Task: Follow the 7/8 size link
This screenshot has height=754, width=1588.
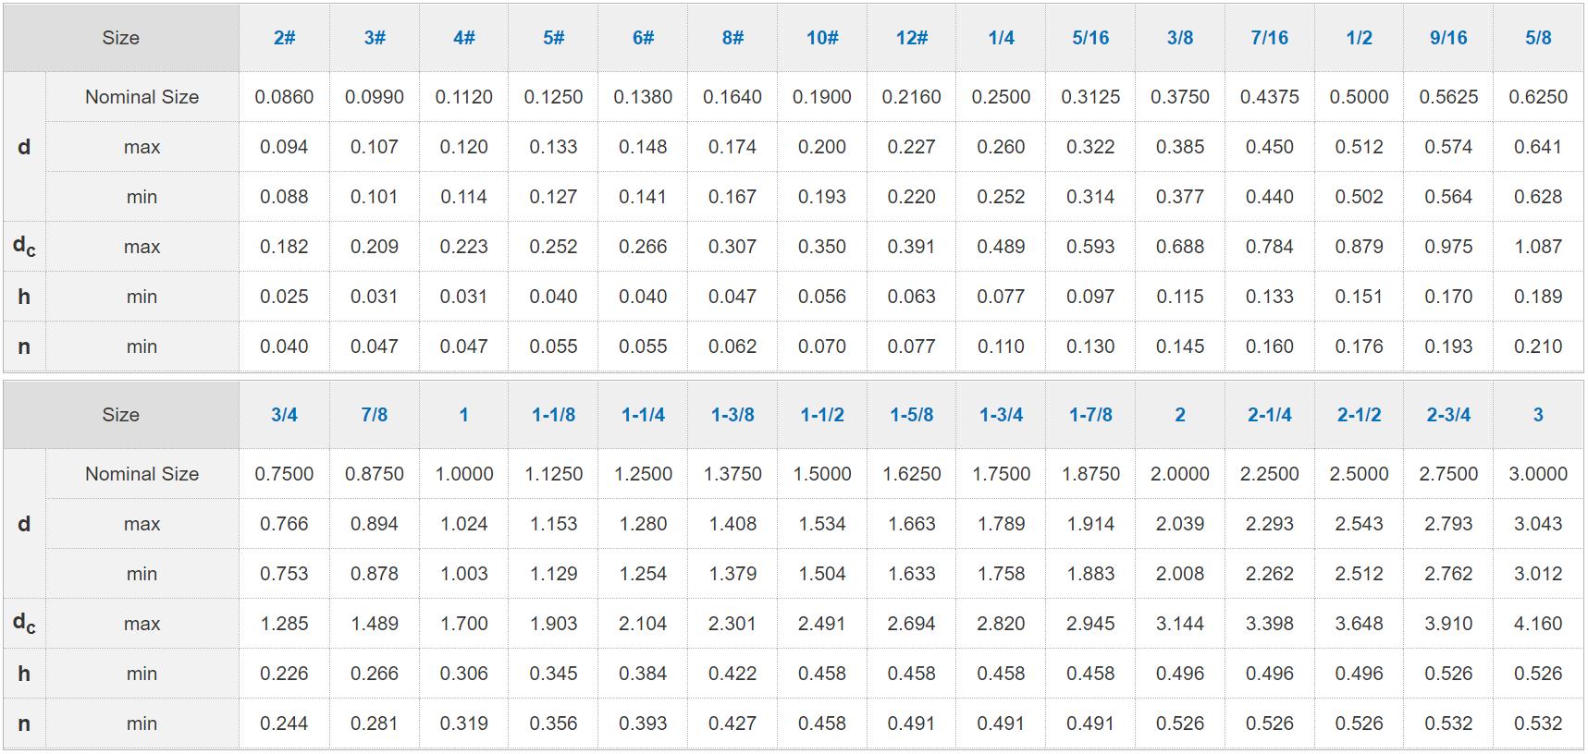Action: coord(374,415)
